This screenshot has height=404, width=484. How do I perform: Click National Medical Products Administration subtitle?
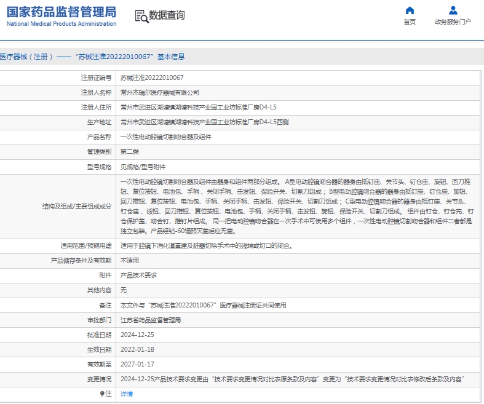point(61,24)
